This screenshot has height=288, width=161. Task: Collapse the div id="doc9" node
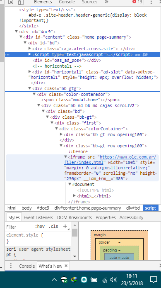[x=16, y=32]
